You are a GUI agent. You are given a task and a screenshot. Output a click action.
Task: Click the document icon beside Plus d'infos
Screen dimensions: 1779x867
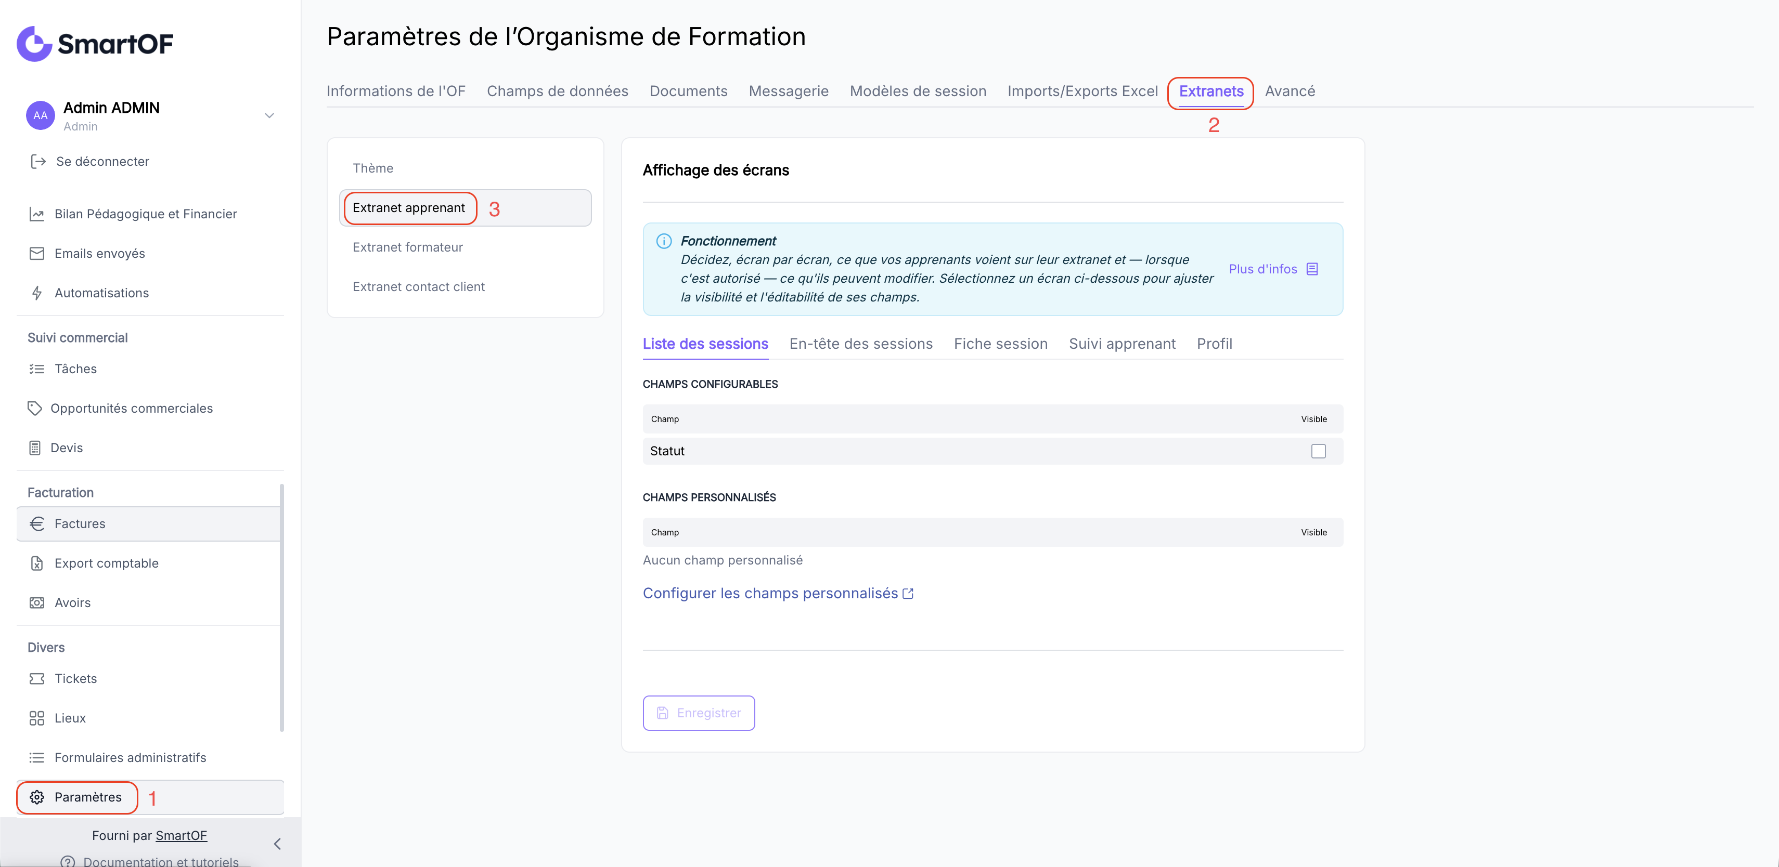1312,269
